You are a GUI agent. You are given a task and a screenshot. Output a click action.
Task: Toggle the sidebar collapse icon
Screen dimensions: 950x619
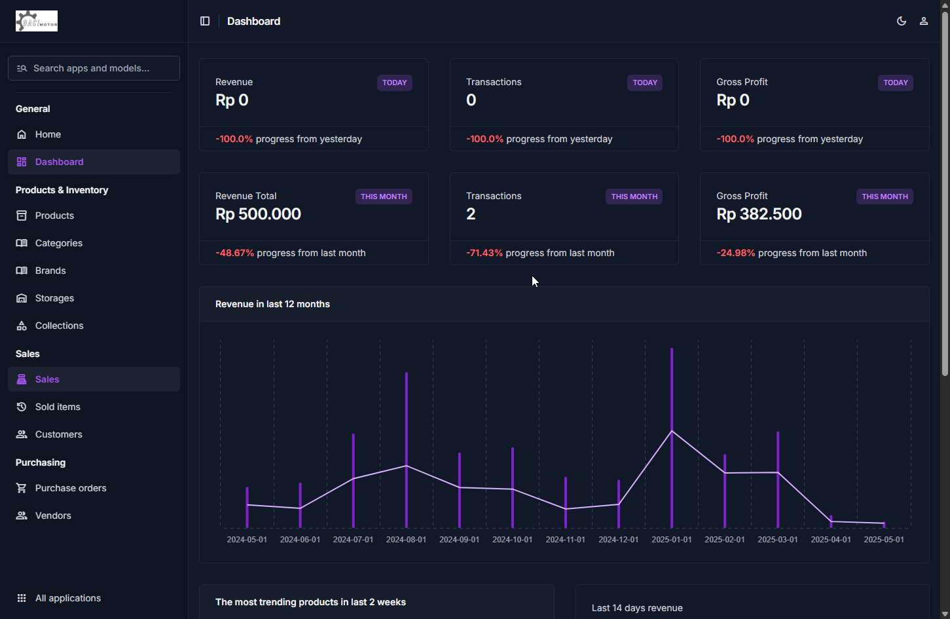pos(205,21)
